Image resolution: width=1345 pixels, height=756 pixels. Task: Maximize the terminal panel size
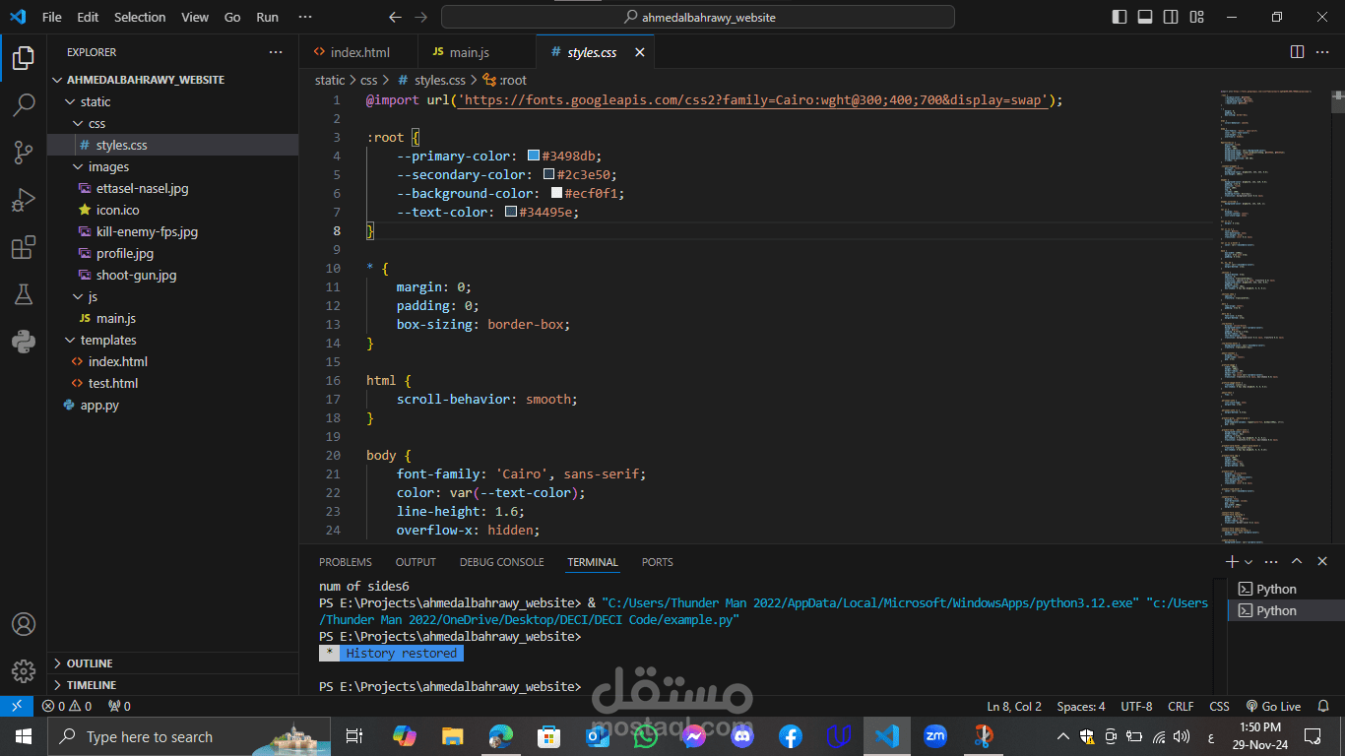click(x=1297, y=561)
